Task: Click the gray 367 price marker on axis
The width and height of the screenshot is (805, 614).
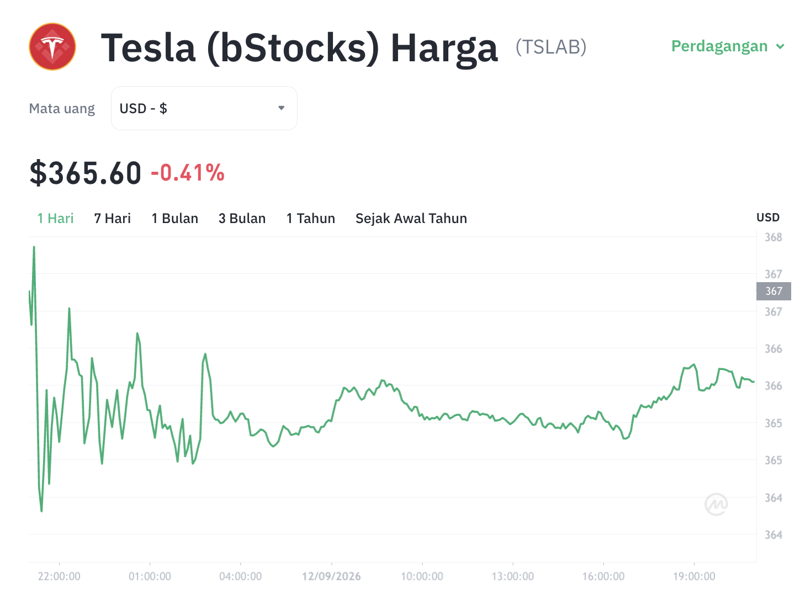Action: [774, 291]
